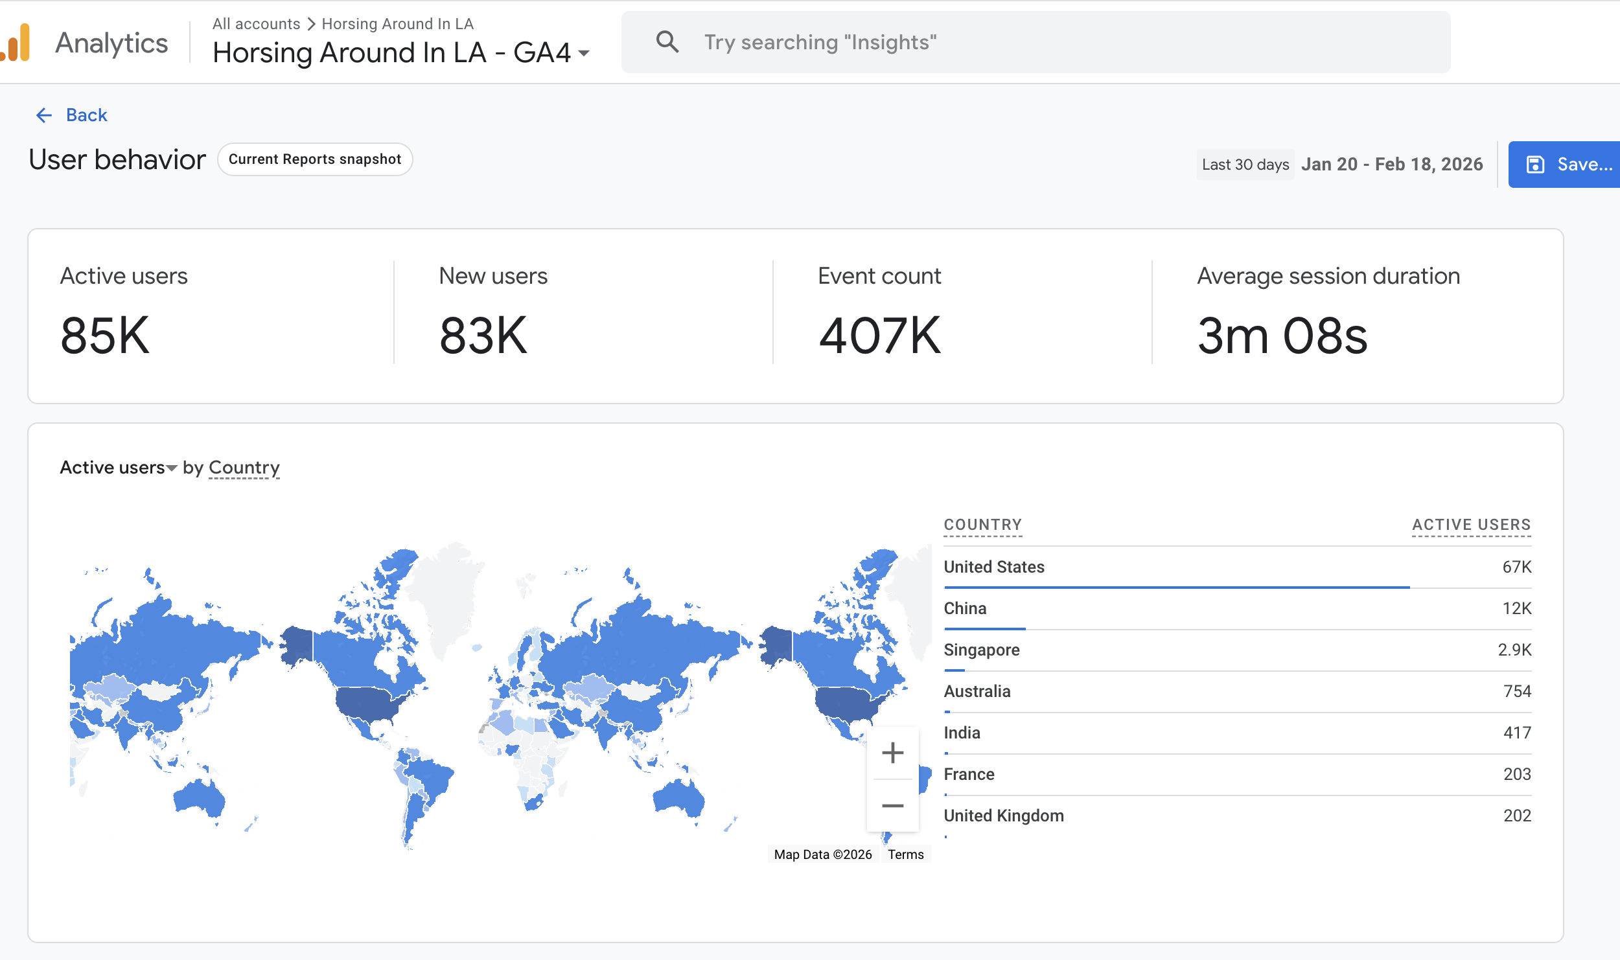Click the Current Reports snapshot chip

coord(315,159)
